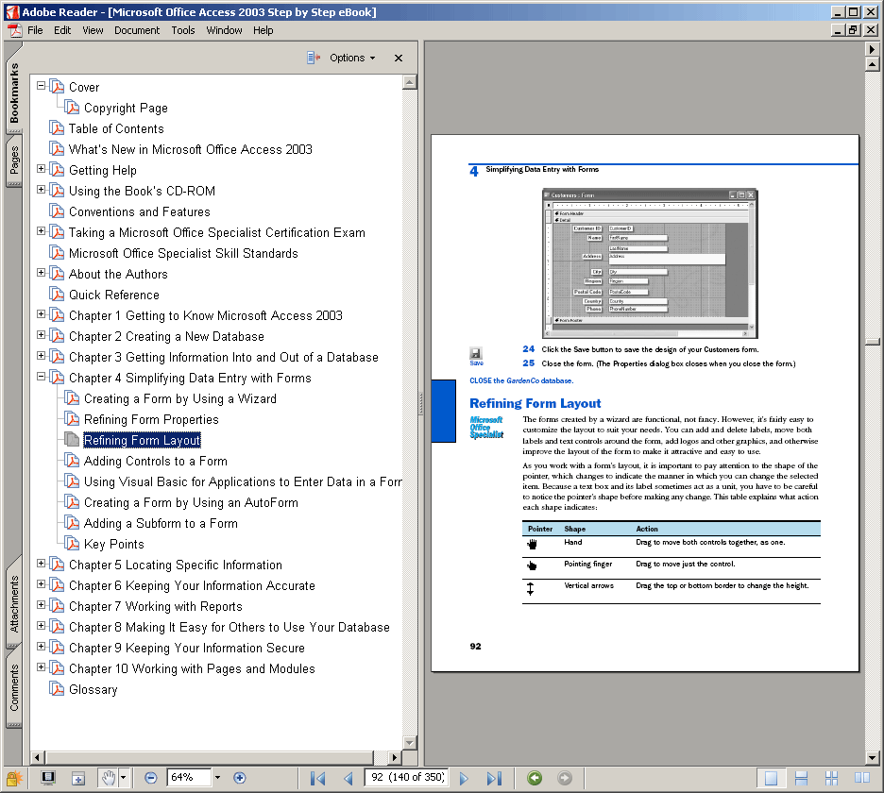
Task: Click the Key Points bookmark icon
Action: [72, 544]
